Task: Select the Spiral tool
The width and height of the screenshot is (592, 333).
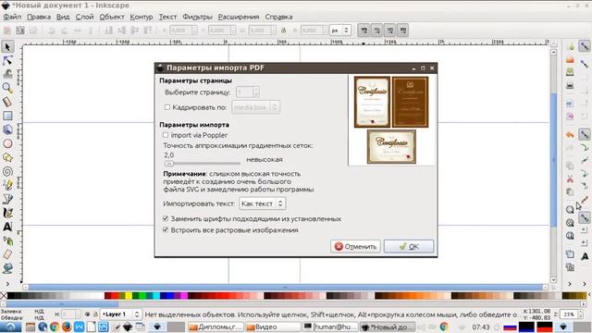Action: pyautogui.click(x=7, y=172)
